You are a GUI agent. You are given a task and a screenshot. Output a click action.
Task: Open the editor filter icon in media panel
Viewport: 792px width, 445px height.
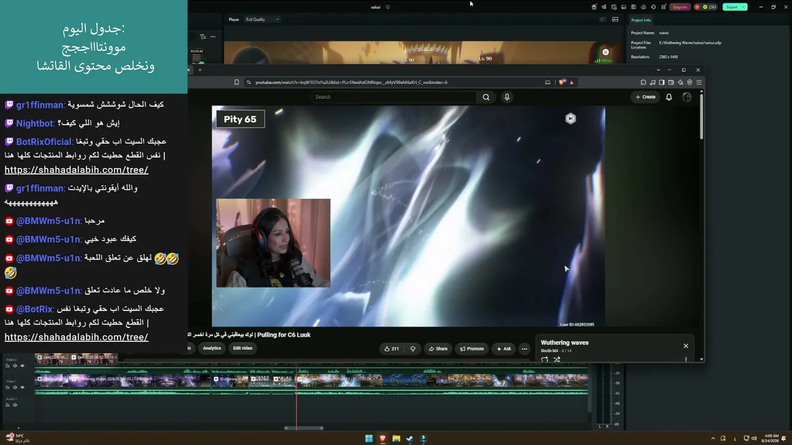point(203,36)
